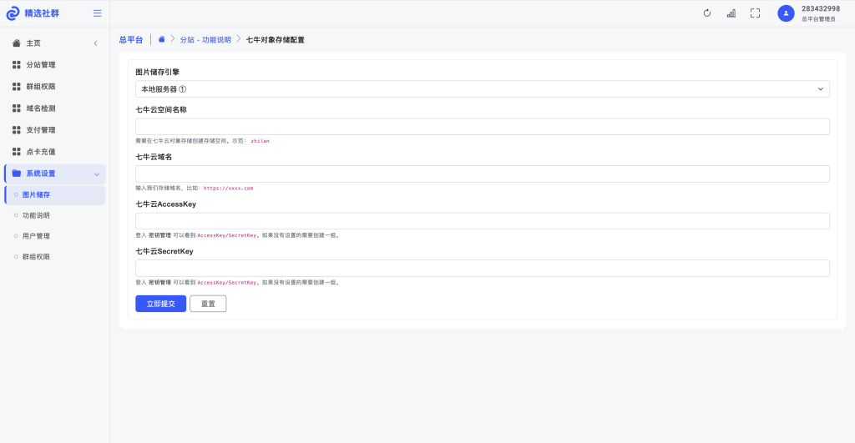Focus the 七牛云SecretKey input field

coord(483,268)
